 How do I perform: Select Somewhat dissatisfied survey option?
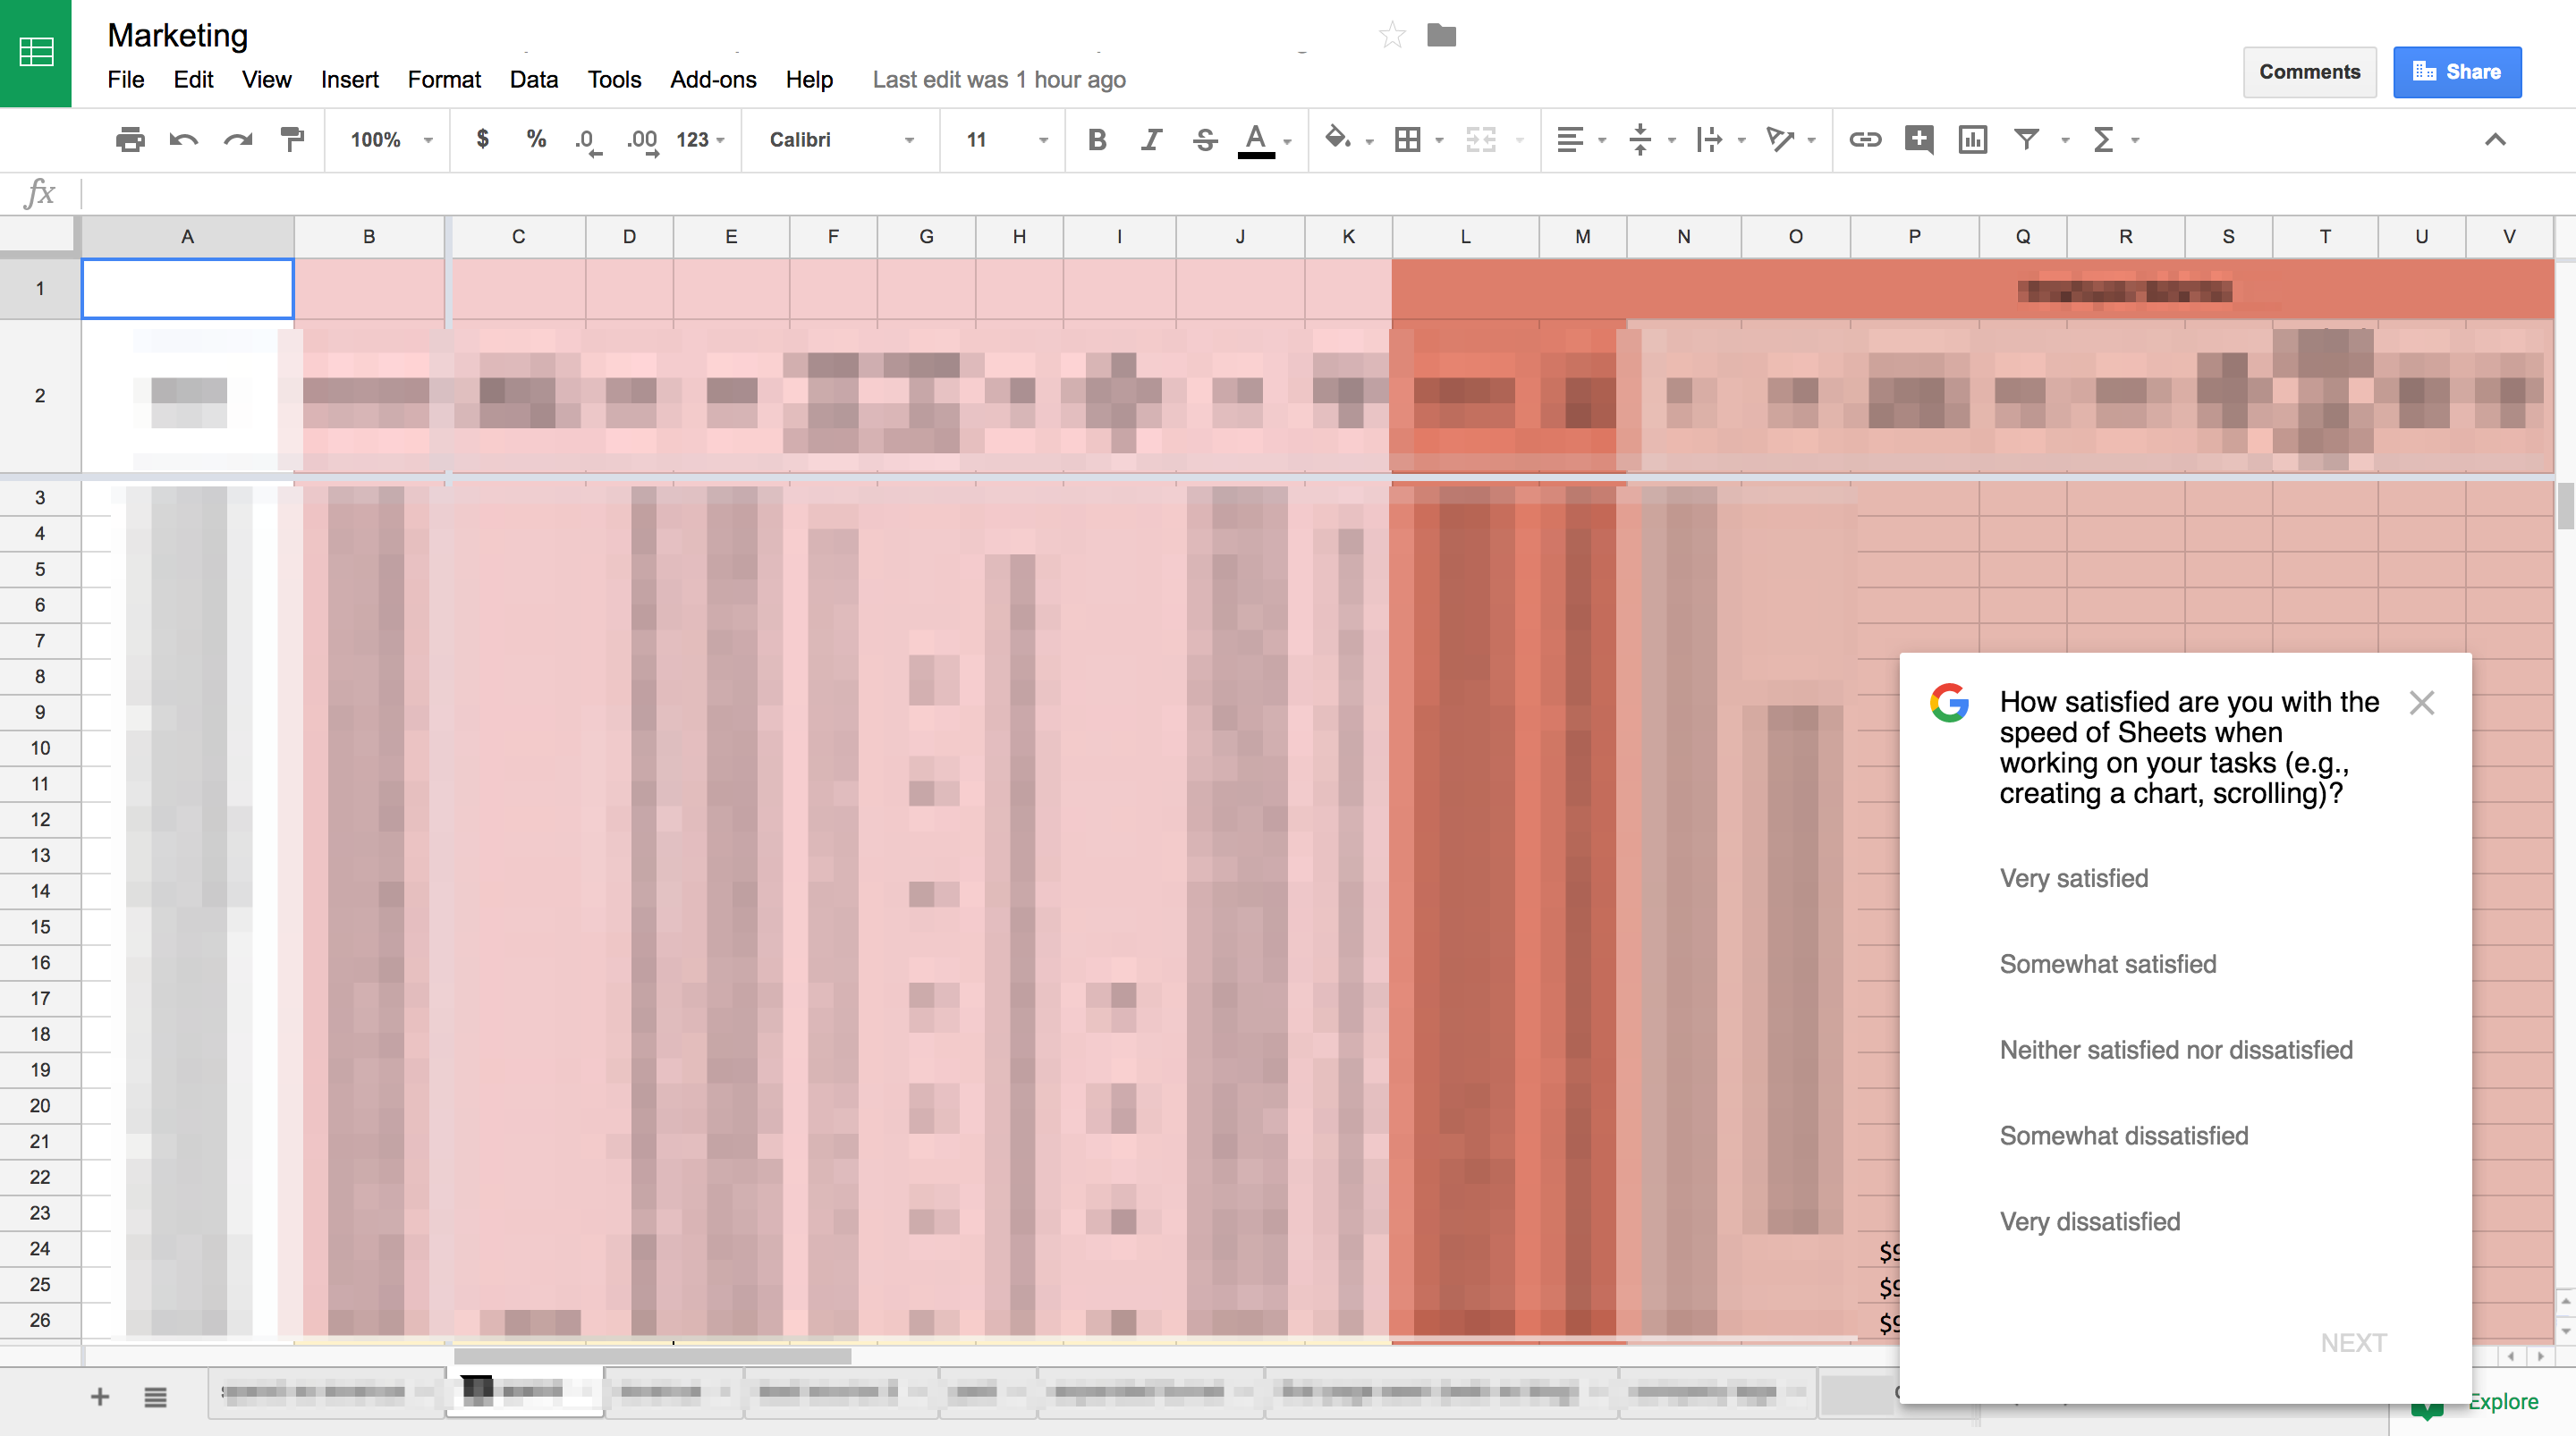[2124, 1136]
